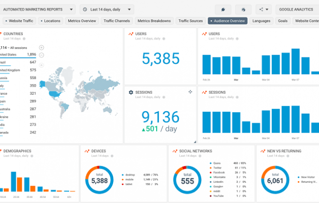
Task: Select the United States row in Countries
Action: coord(19,55)
